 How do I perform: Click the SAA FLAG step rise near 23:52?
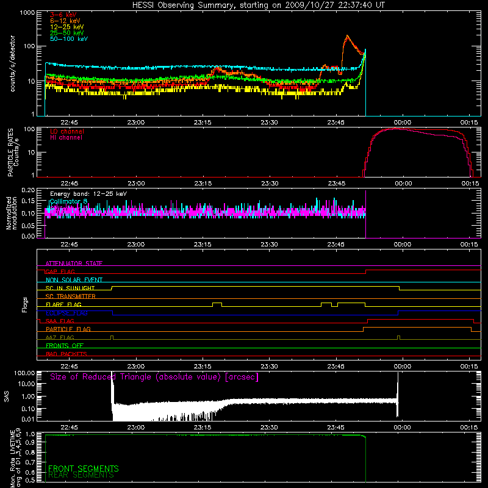point(368,321)
